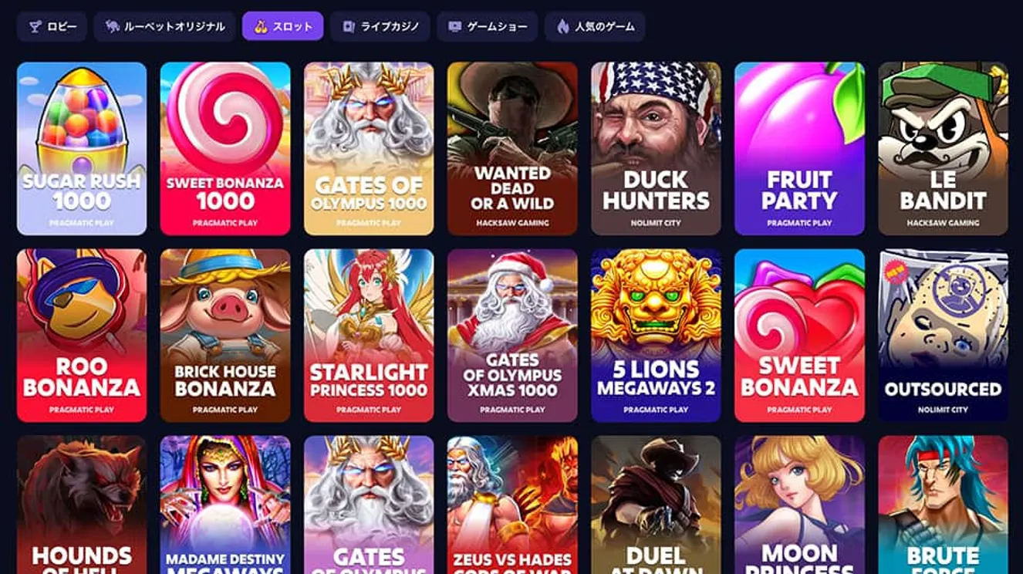The image size is (1023, 574).
Task: Launch Roo Bonanza slot game
Action: click(82, 336)
